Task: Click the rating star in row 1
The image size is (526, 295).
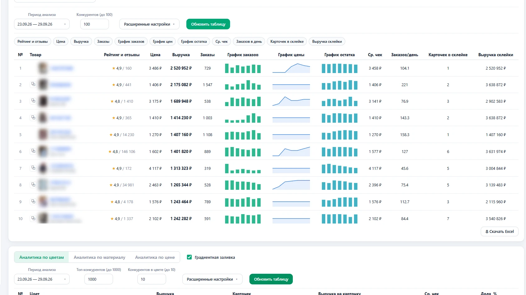Action: coord(114,68)
